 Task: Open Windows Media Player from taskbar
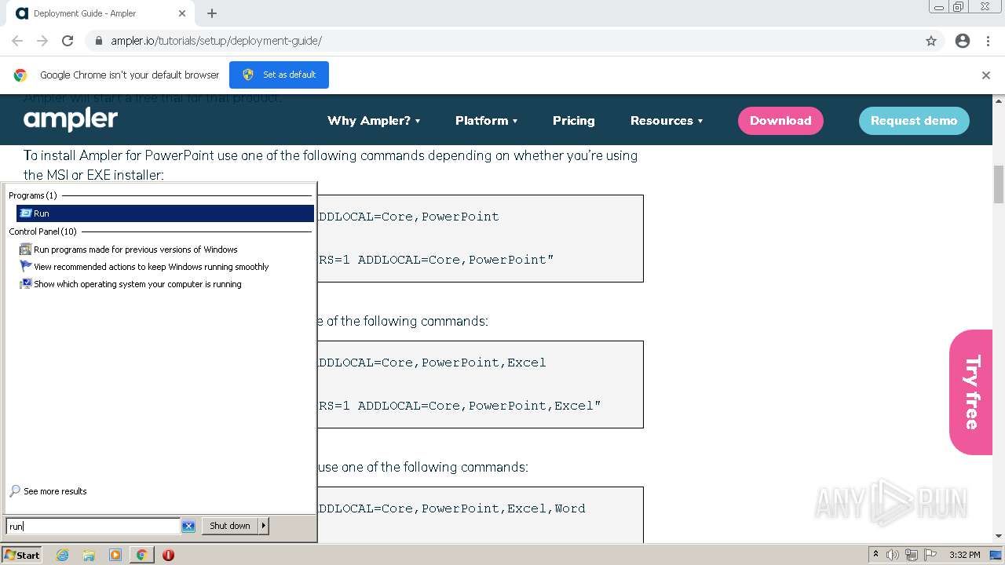click(x=115, y=555)
